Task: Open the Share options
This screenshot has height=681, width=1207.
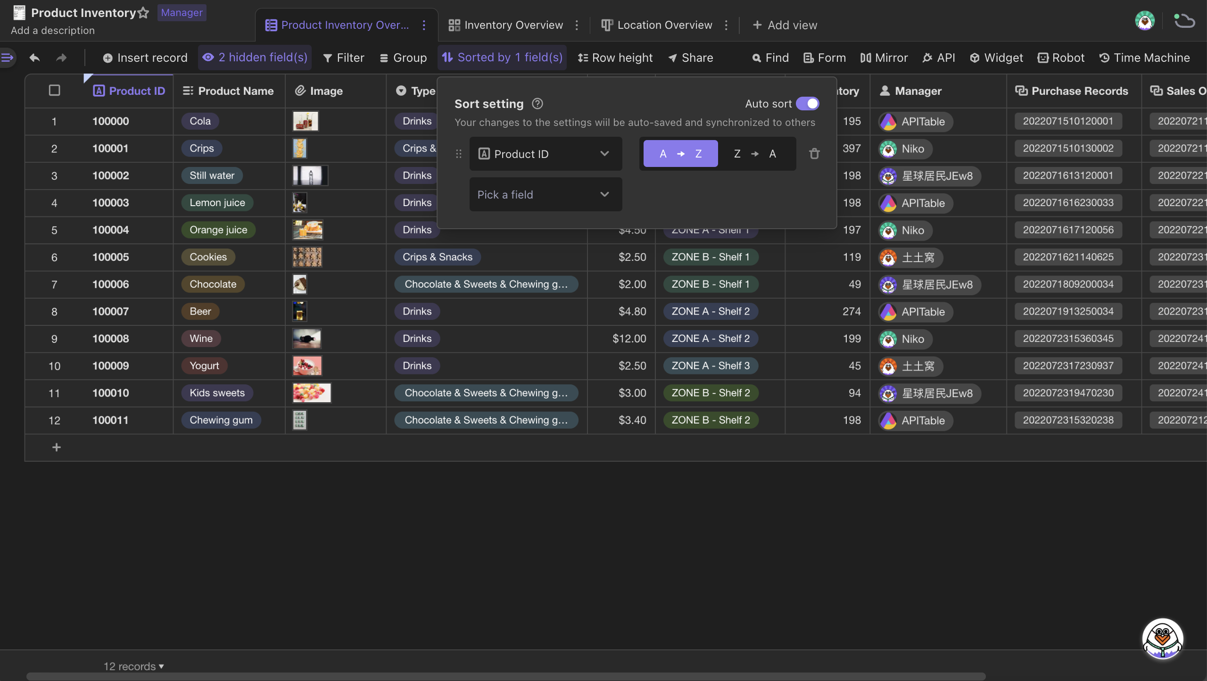Action: click(x=690, y=58)
